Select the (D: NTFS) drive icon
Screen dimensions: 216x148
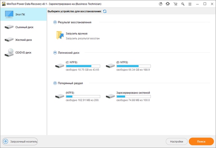click(x=110, y=66)
